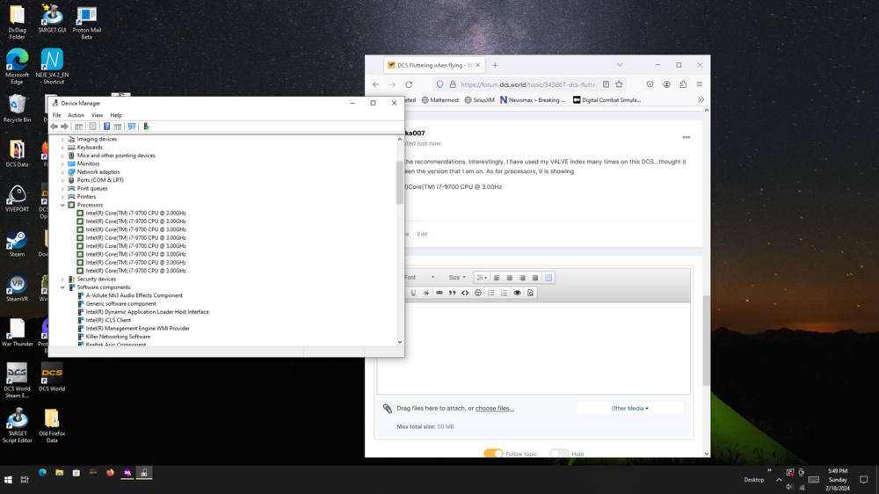Click Scan for hardware changes monitor icon
Viewport: 879px width, 494px height.
[x=132, y=127]
